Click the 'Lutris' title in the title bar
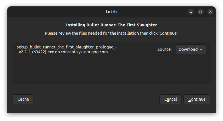This screenshot has width=223, height=121. pyautogui.click(x=111, y=12)
